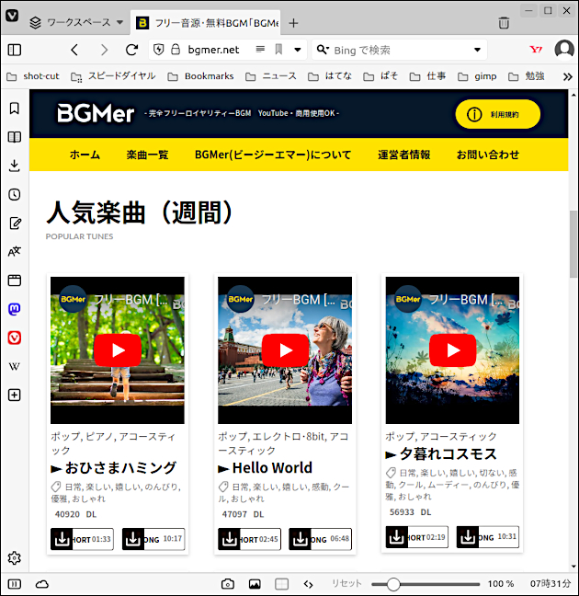Bookmark this page with bookmark icon
The image size is (579, 596).
pos(278,50)
